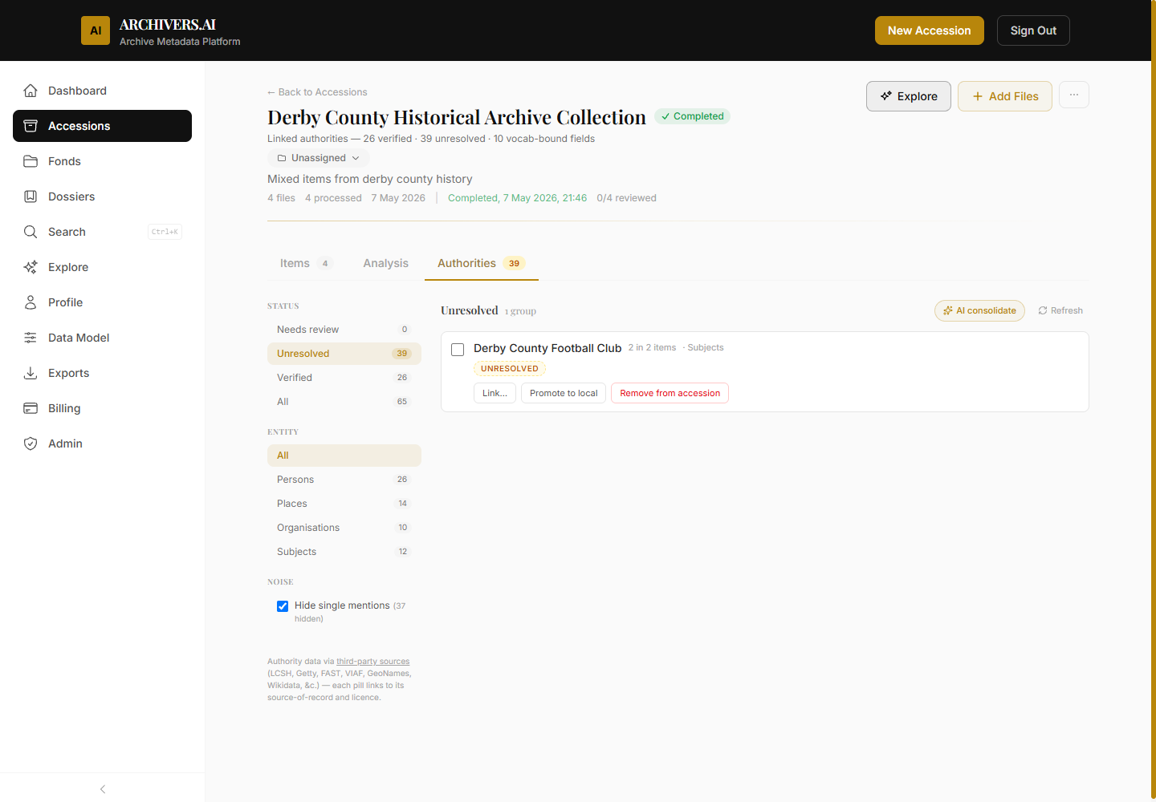Click the sparkle icon on AI consolidate
The image size is (1156, 802).
tap(948, 310)
